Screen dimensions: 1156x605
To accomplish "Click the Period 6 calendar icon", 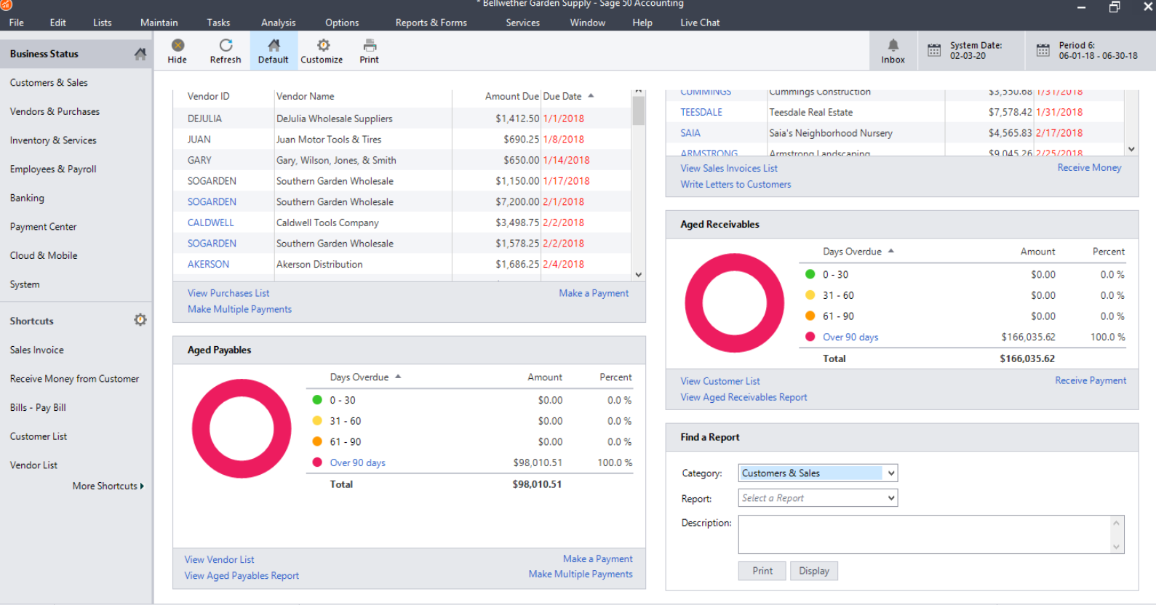I will 1043,50.
